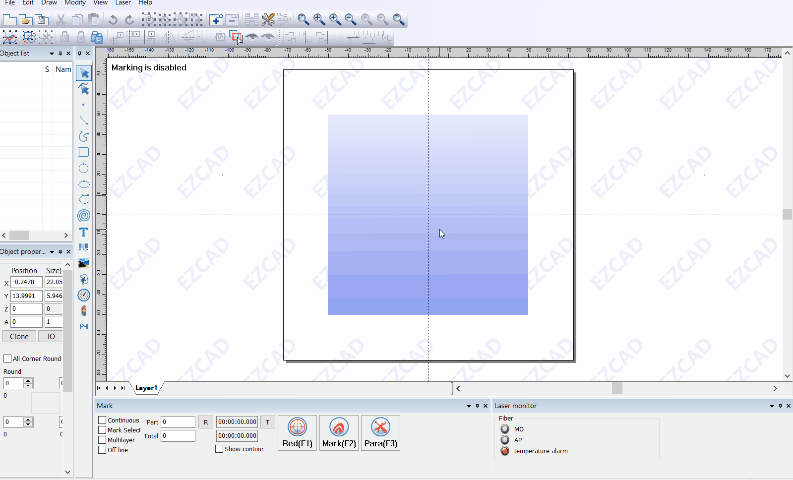The height and width of the screenshot is (480, 793).
Task: Click the Object list horizontal scrollbar thumb
Action: (19, 235)
